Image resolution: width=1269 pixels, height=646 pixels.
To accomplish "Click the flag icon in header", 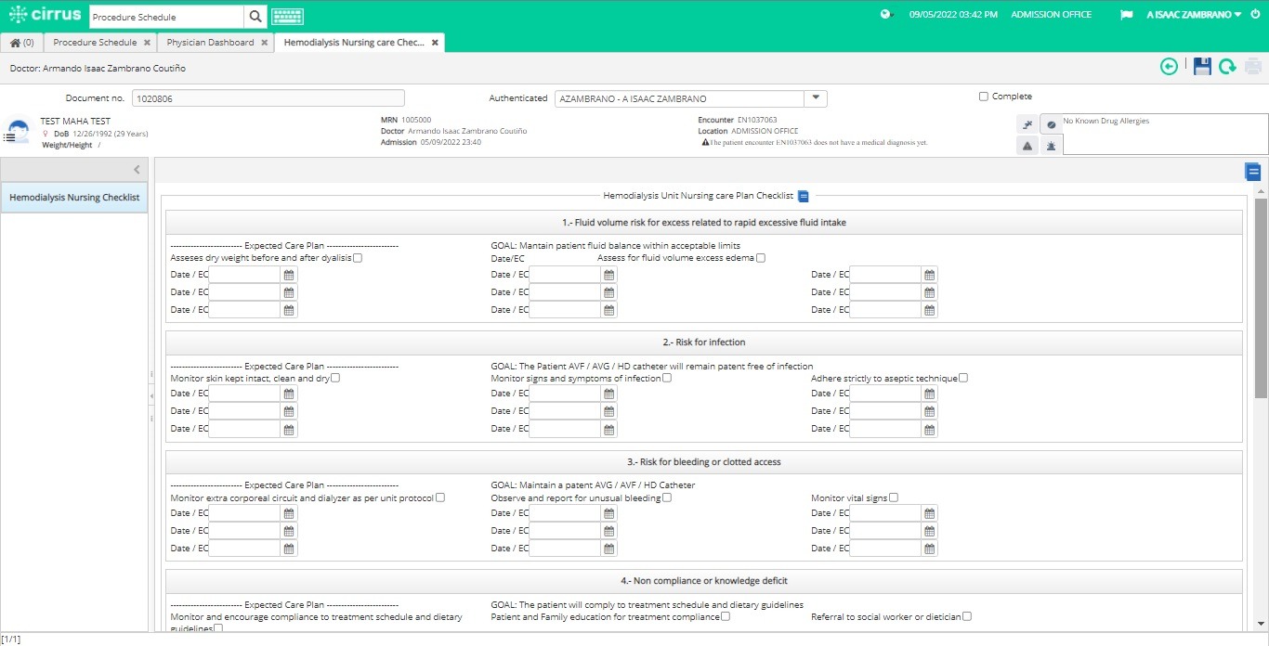I will [1126, 15].
